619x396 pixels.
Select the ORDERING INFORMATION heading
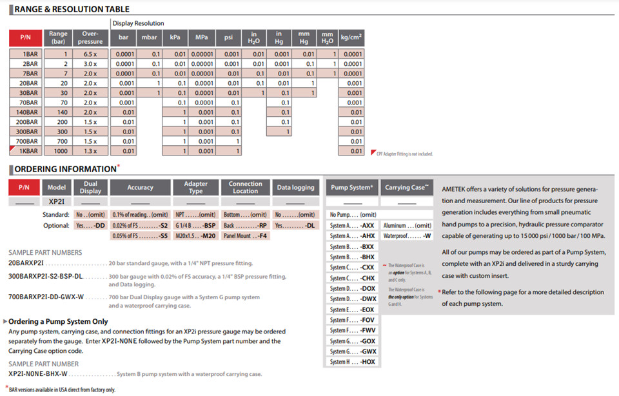[66, 169]
